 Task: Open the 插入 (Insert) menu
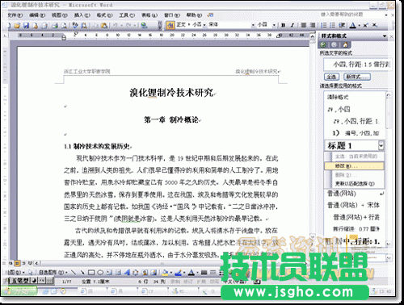(x=82, y=15)
